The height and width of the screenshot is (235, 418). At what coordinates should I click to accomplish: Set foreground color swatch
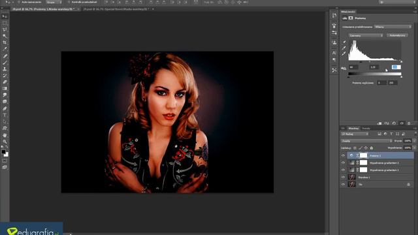[x=3, y=152]
